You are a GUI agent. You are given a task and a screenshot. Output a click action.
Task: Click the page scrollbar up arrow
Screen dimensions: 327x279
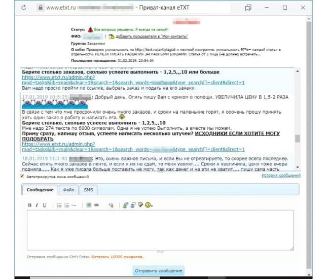tap(309, 19)
